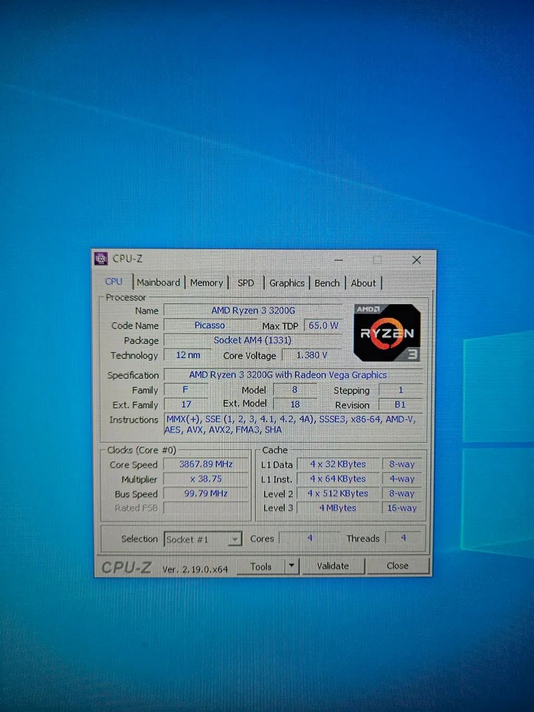Click the Stepping value 1

(400, 390)
